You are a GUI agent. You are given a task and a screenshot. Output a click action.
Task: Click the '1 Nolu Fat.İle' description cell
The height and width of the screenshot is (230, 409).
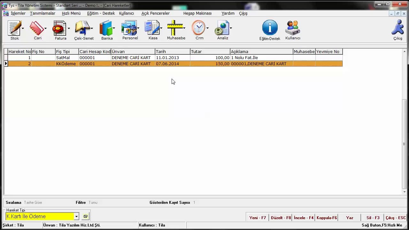pos(261,58)
